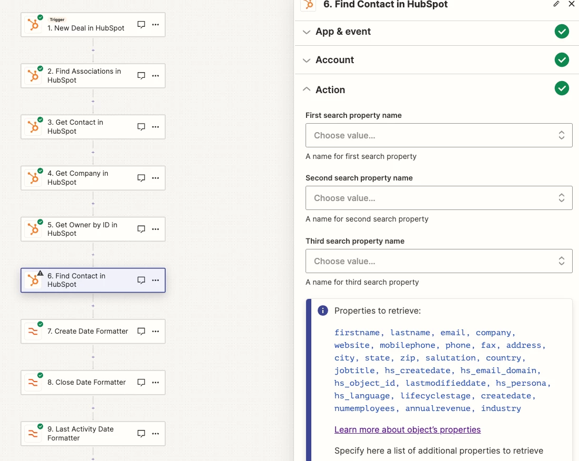Screen dimensions: 579x461
Task: Click Formatter icon on Create Date Formatter step
Action: click(x=33, y=332)
